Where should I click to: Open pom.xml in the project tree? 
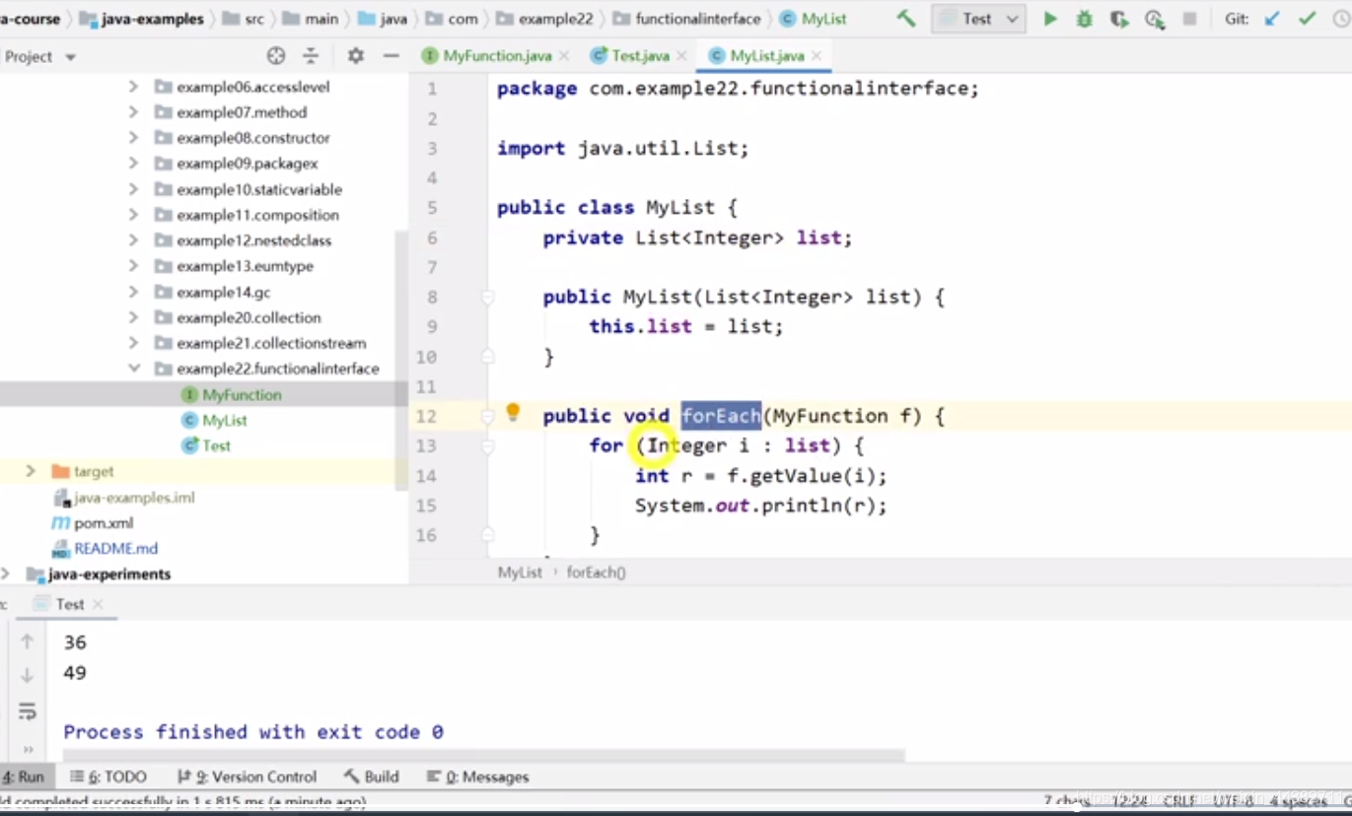104,523
